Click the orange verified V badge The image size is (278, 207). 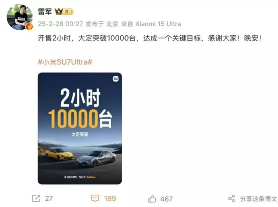click(x=29, y=27)
